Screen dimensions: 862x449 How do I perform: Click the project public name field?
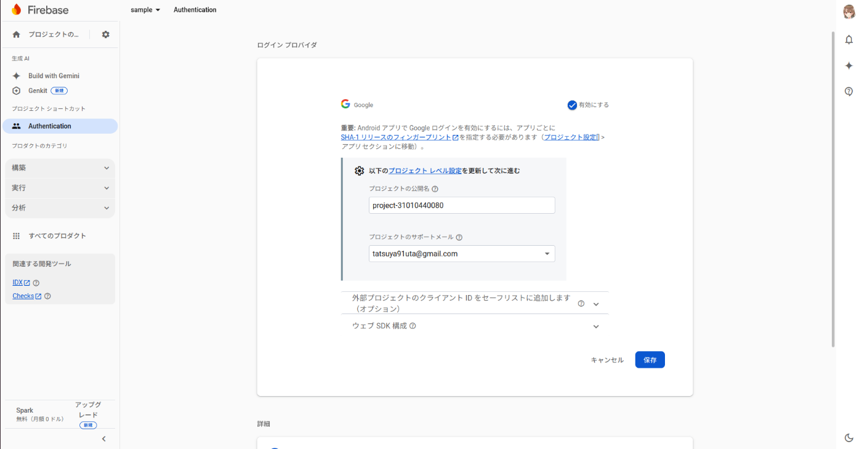pyautogui.click(x=462, y=205)
